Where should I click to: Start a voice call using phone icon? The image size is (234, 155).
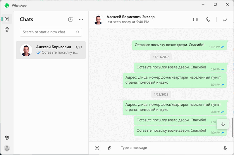[x=208, y=20]
